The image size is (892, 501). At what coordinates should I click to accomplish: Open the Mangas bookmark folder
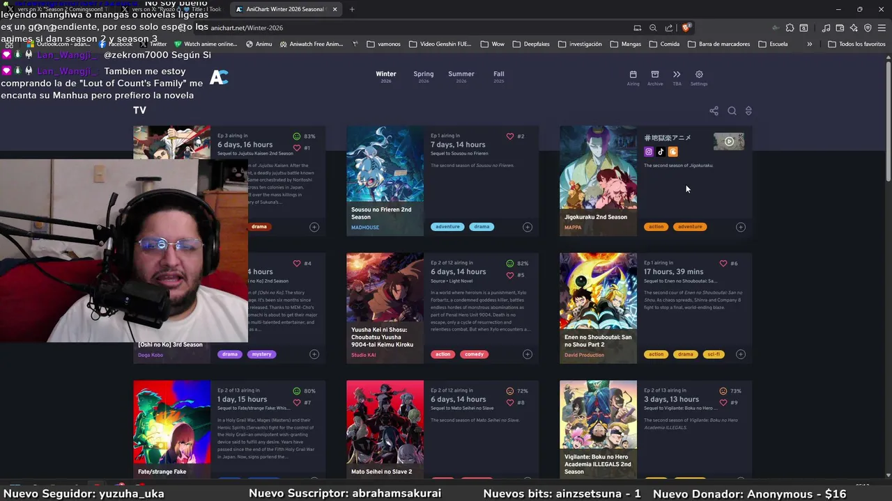click(x=626, y=44)
